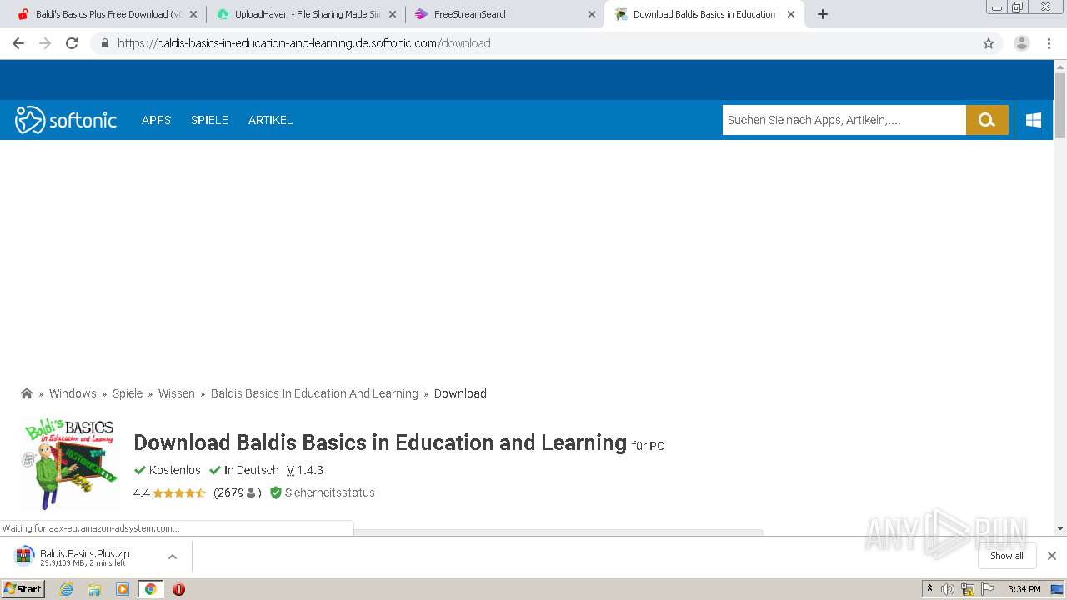Viewport: 1067px width, 600px height.
Task: Click the Download Baldis Basics heading
Action: [x=380, y=442]
